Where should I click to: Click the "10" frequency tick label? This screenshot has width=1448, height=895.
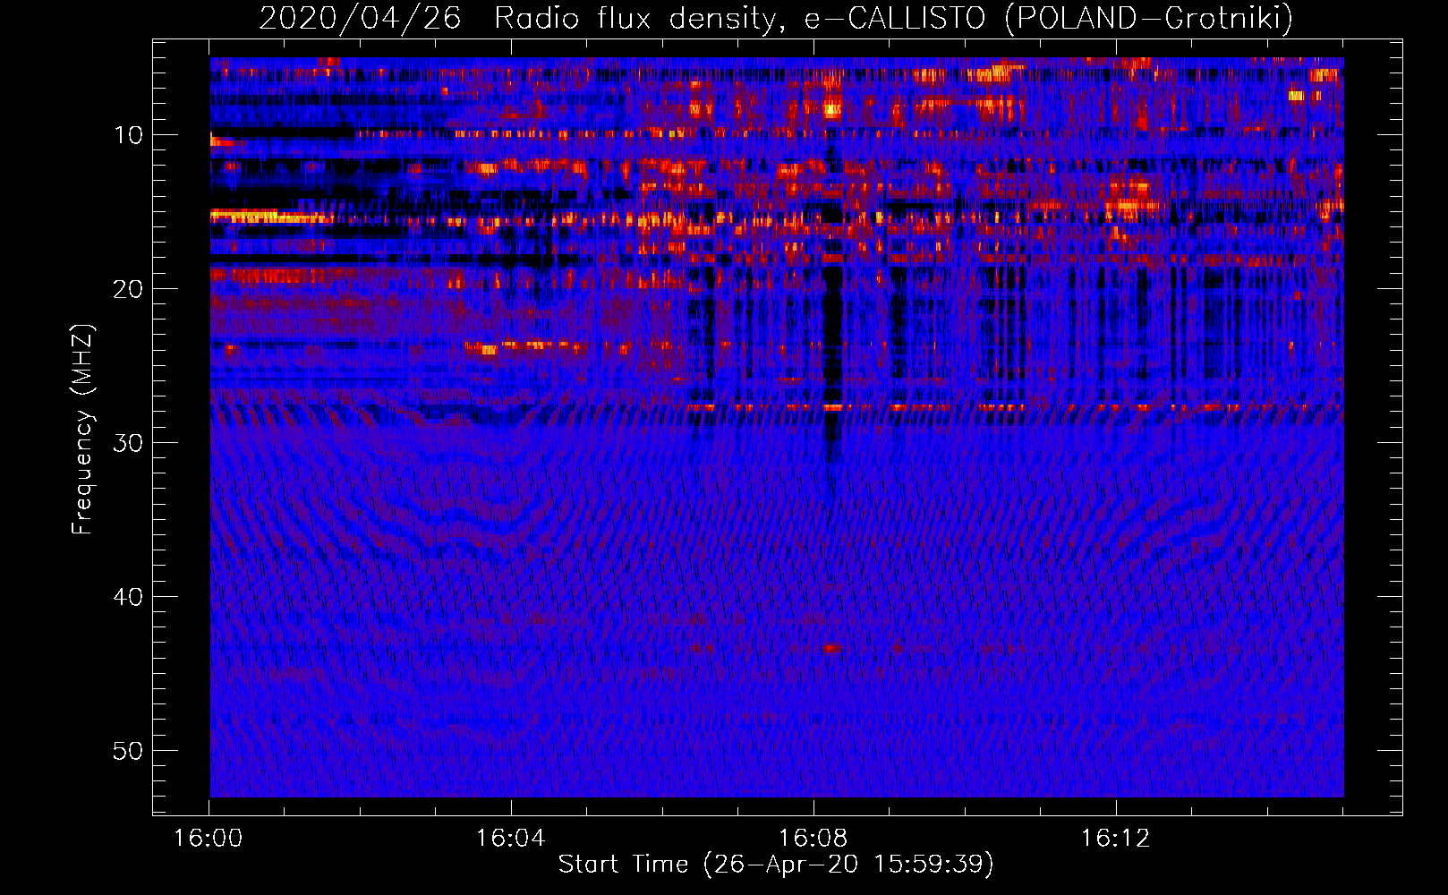click(128, 135)
